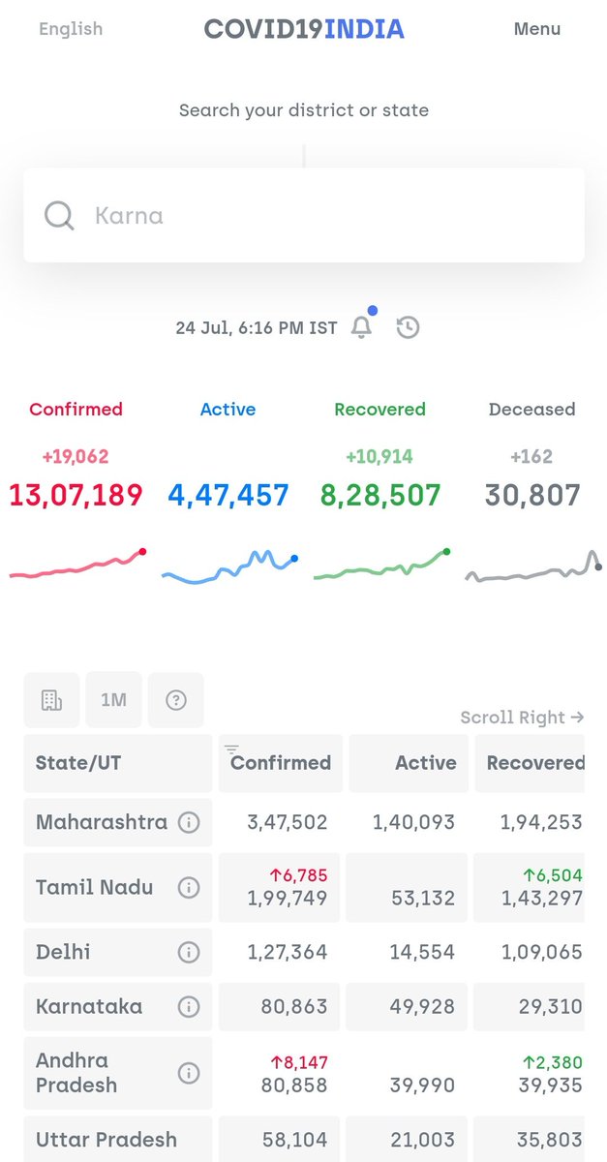The image size is (607, 1162).
Task: Sort by the State/UT column header
Action: coord(118,763)
